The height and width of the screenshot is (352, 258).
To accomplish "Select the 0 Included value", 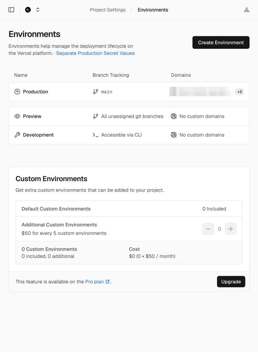I will pyautogui.click(x=214, y=209).
